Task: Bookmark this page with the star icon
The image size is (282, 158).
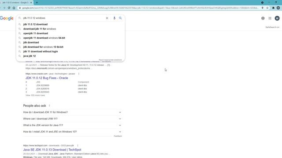Action: tap(267, 8)
